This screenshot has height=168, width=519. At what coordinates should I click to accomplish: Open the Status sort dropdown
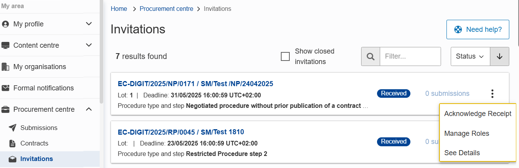coord(471,57)
